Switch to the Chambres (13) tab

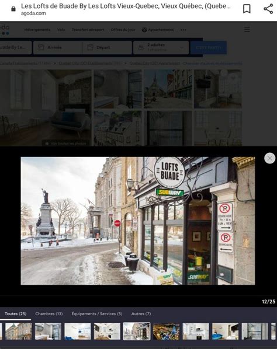pos(49,313)
